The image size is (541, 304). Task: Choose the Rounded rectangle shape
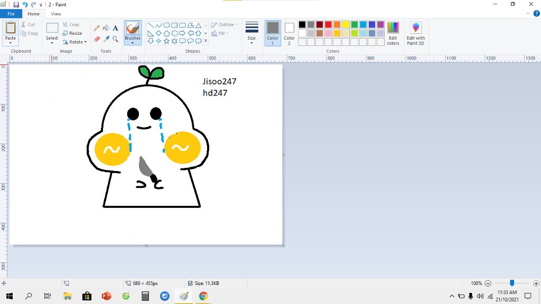click(x=182, y=25)
